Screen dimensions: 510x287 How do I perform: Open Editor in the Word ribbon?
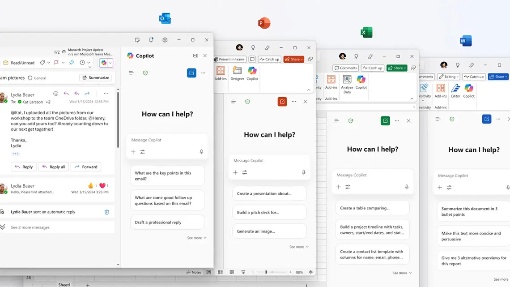456,91
